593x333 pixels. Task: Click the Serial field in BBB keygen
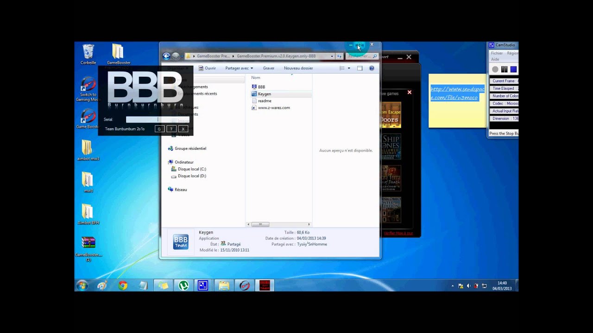[157, 119]
